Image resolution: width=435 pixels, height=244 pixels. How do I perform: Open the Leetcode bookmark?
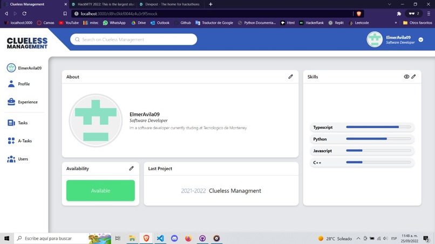(x=359, y=23)
